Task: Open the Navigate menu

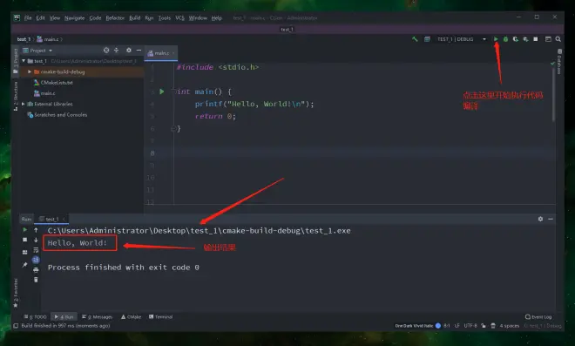Action: click(x=74, y=18)
